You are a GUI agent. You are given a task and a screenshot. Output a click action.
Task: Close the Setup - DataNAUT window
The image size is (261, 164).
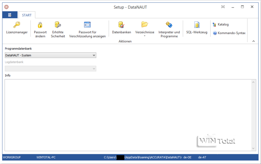point(252,7)
